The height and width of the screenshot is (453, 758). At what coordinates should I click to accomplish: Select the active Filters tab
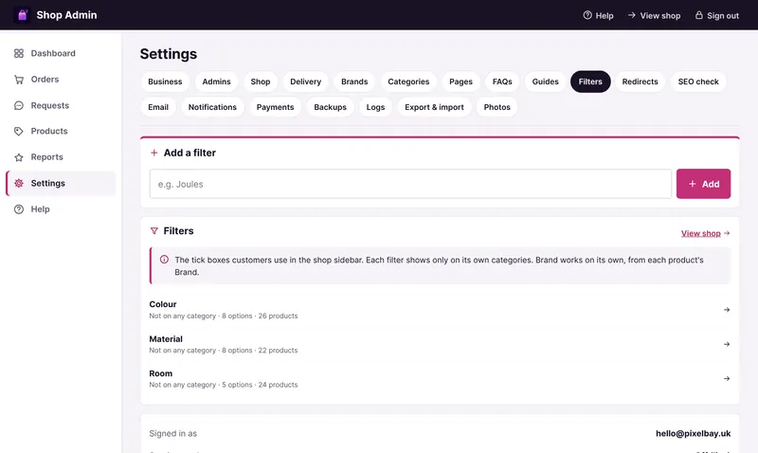coord(590,82)
